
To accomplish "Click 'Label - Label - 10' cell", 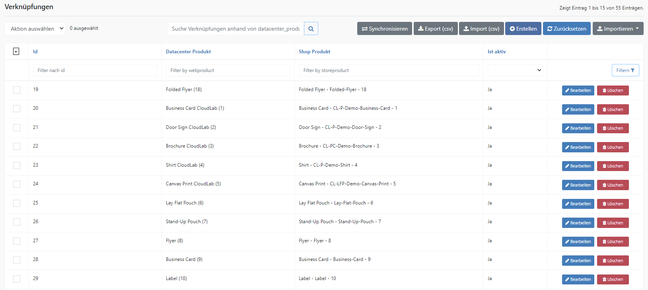I will click(x=317, y=278).
